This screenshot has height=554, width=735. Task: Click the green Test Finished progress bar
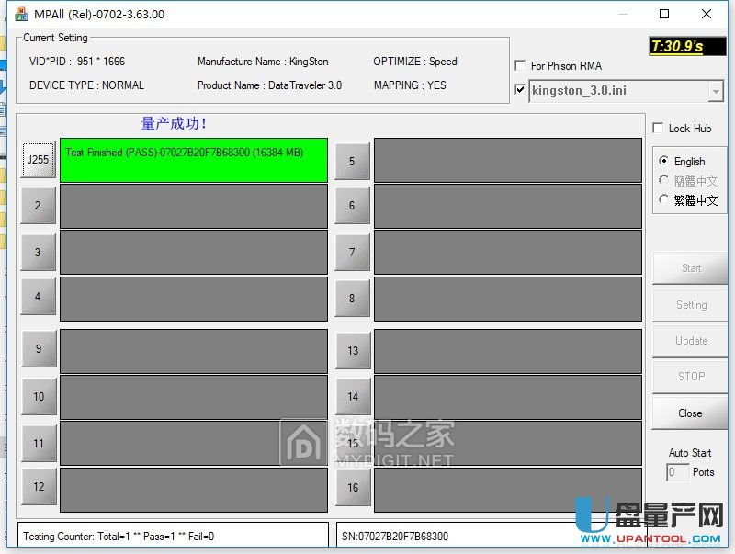pyautogui.click(x=193, y=160)
